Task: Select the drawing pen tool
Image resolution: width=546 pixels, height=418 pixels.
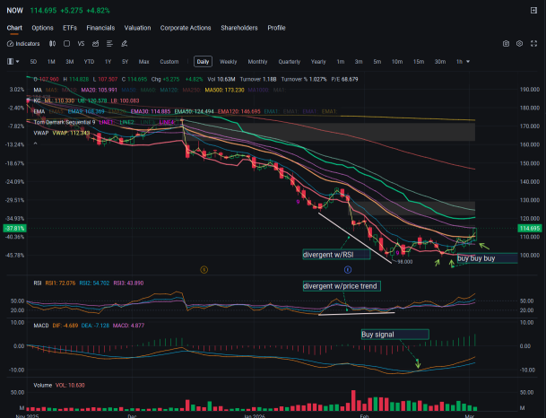Action: [x=124, y=44]
